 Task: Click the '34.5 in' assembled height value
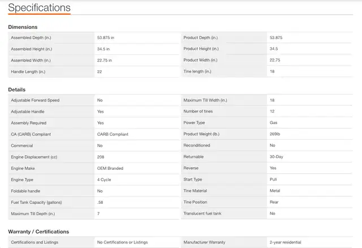click(x=103, y=49)
